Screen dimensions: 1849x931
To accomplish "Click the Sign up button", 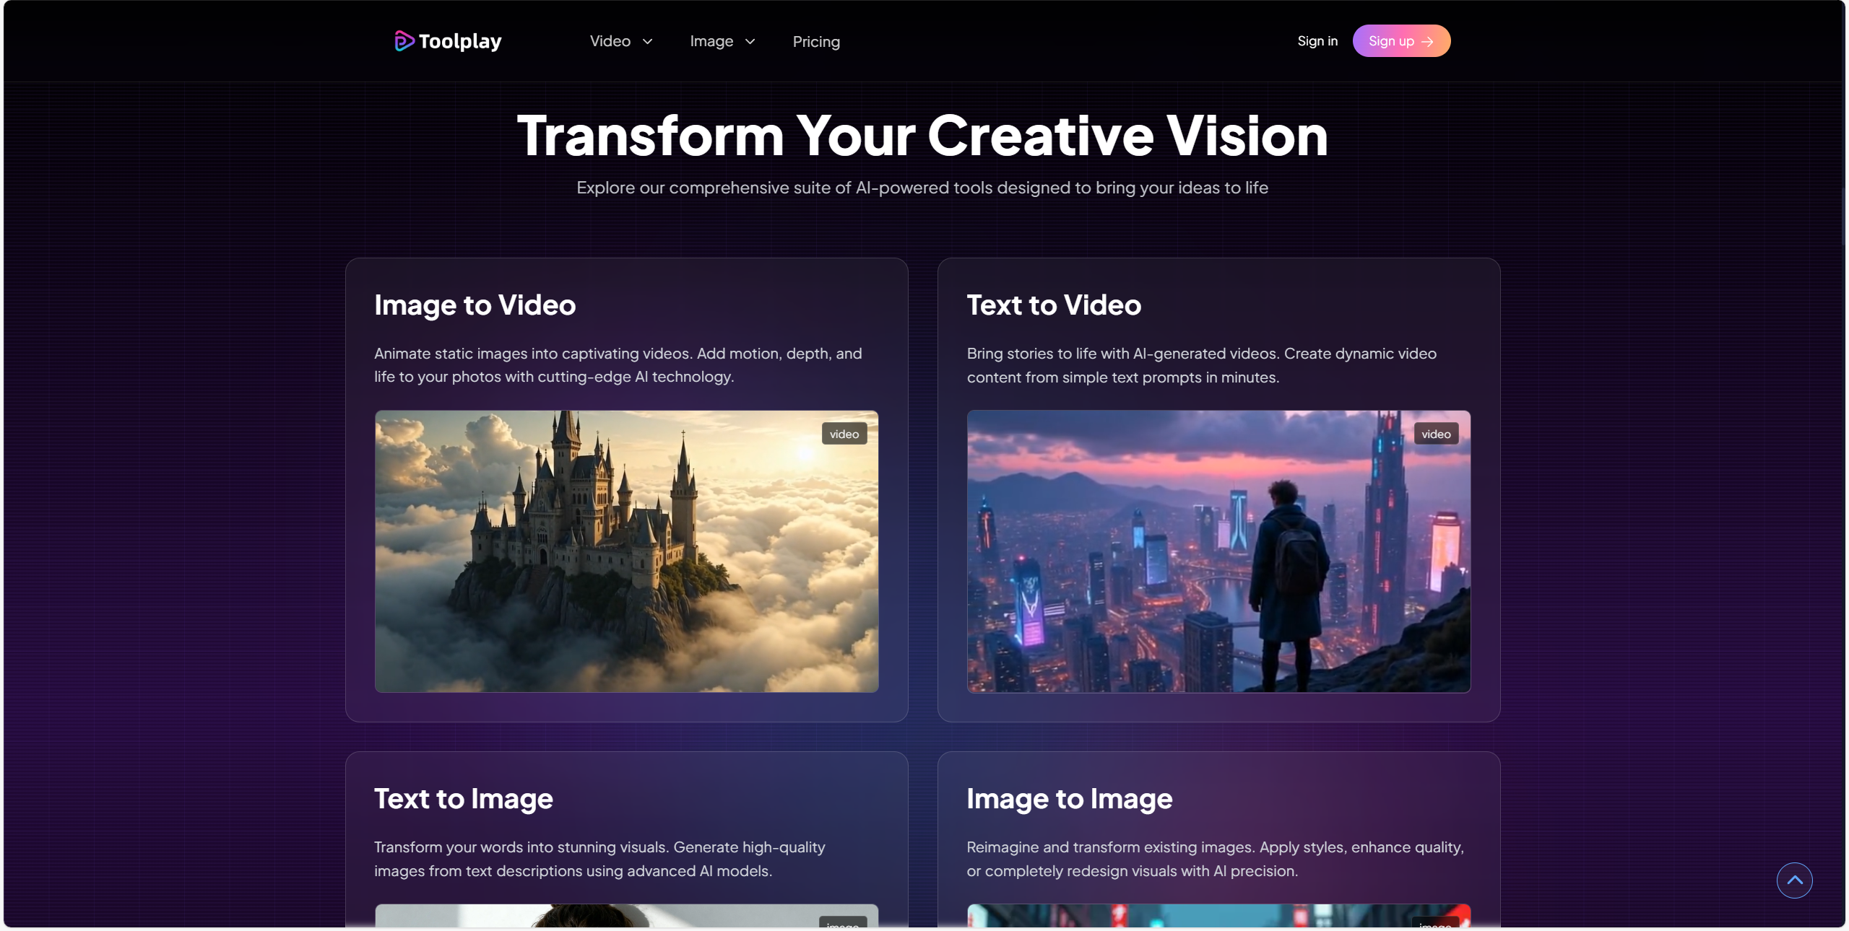I will click(1401, 41).
